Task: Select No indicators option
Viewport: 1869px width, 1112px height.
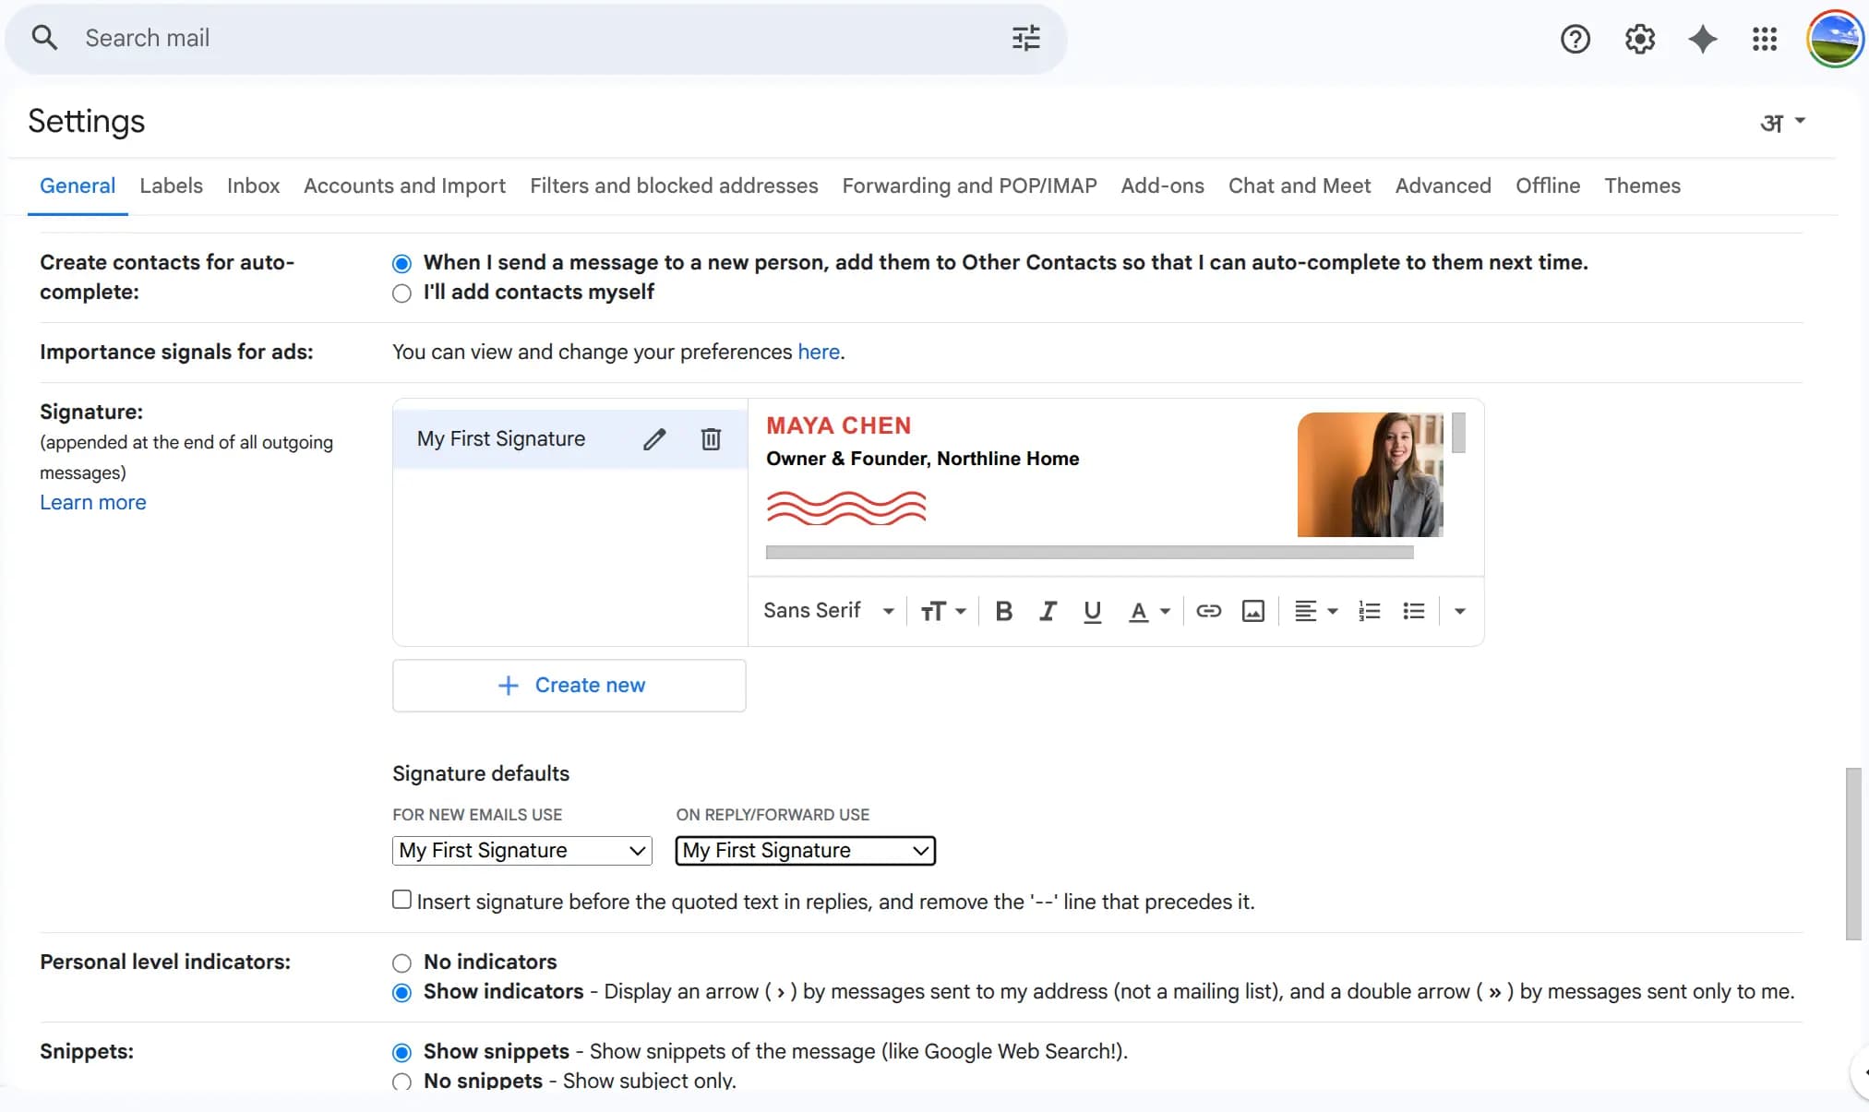Action: click(401, 963)
